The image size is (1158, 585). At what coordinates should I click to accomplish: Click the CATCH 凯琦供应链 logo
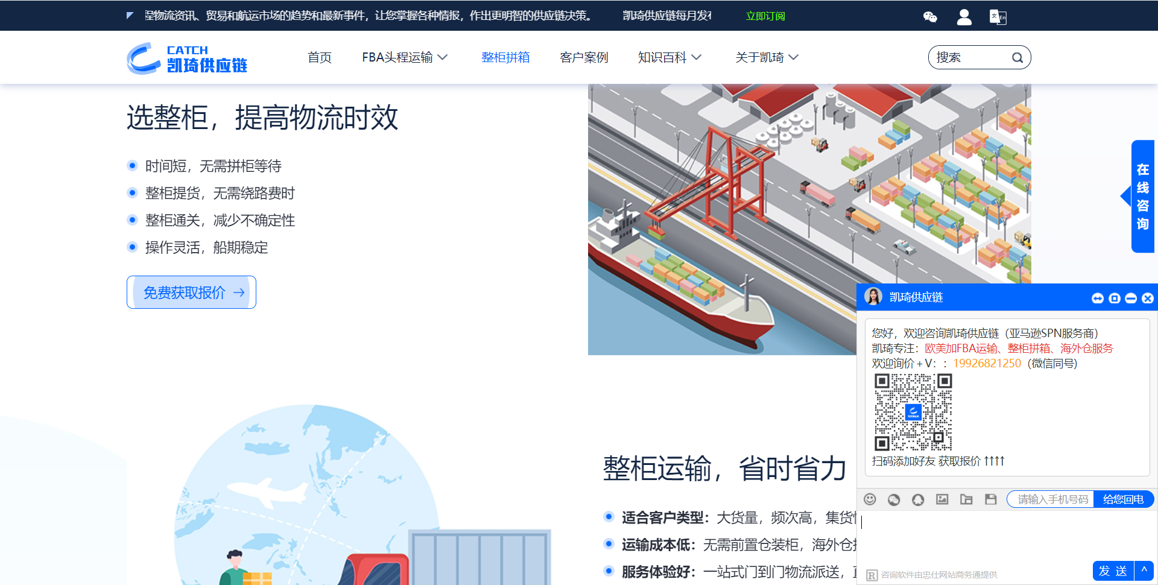[187, 58]
